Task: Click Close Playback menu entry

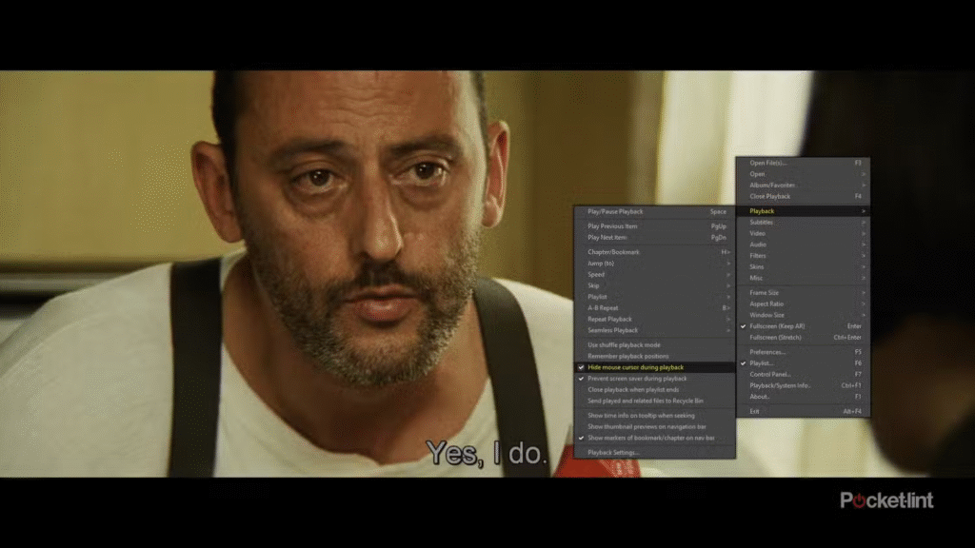Action: coord(770,196)
